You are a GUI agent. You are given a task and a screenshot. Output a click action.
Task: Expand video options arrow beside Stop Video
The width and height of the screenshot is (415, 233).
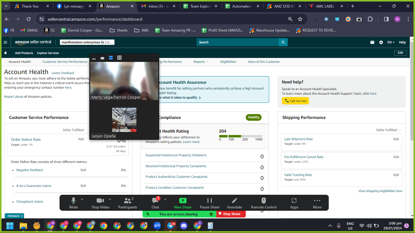[110, 199]
